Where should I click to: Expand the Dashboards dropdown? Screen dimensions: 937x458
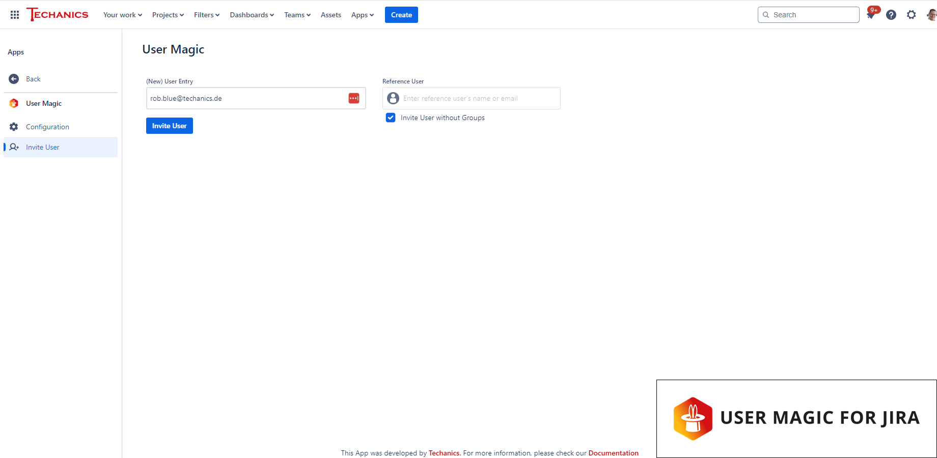click(252, 15)
